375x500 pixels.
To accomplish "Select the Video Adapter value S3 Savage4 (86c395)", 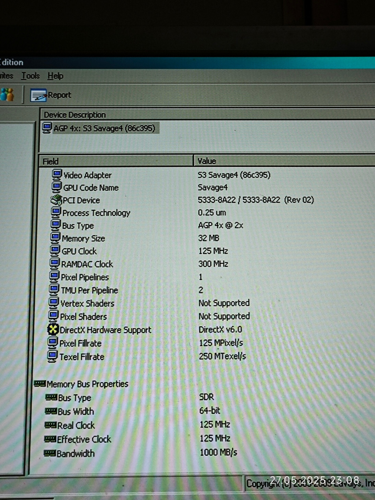I will coord(234,175).
